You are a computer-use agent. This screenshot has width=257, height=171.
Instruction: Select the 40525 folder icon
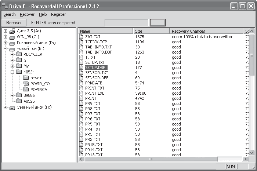click(19, 101)
